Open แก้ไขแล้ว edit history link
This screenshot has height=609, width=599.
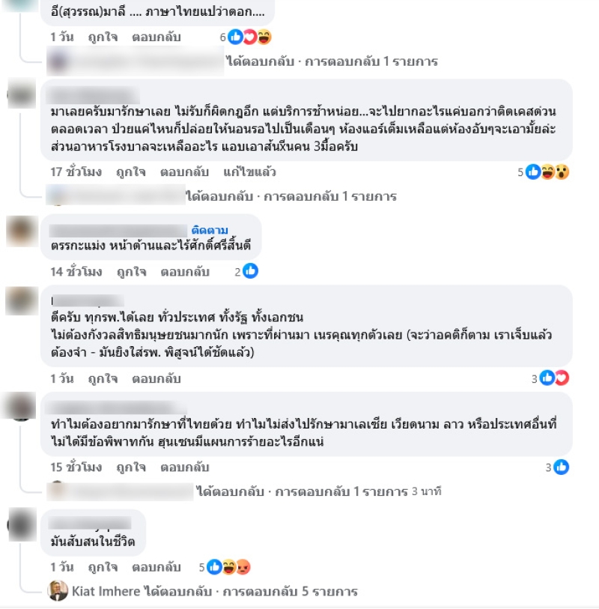click(x=249, y=172)
